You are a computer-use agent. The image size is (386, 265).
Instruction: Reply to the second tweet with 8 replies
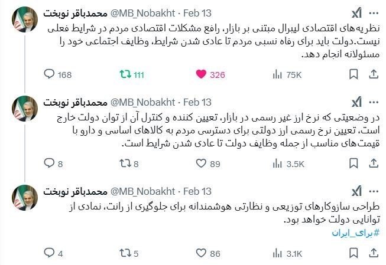click(50, 164)
